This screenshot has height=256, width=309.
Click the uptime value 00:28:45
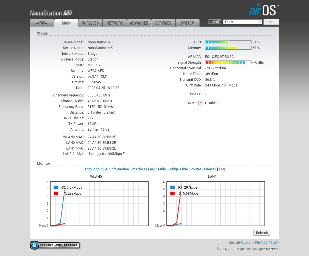point(94,82)
